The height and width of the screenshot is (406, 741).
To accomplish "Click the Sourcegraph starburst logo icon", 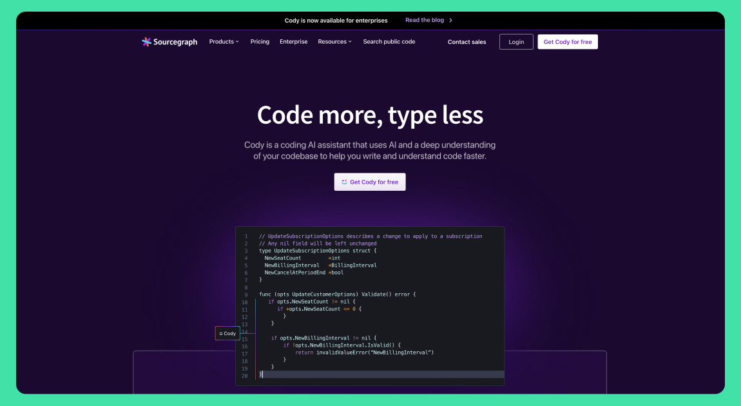I will pyautogui.click(x=147, y=42).
